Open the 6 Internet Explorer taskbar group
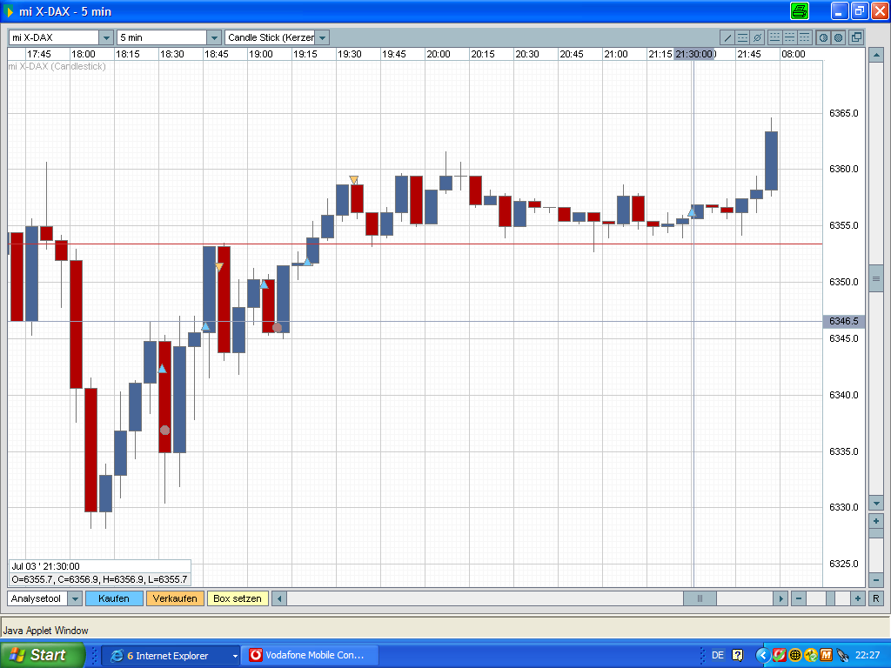Screen dimensions: 891x668 coord(171,656)
